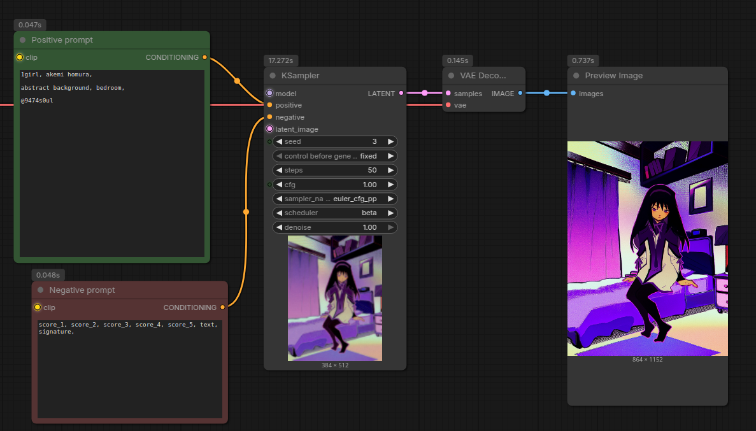
Task: Select the VAE Decode node title
Action: 483,76
